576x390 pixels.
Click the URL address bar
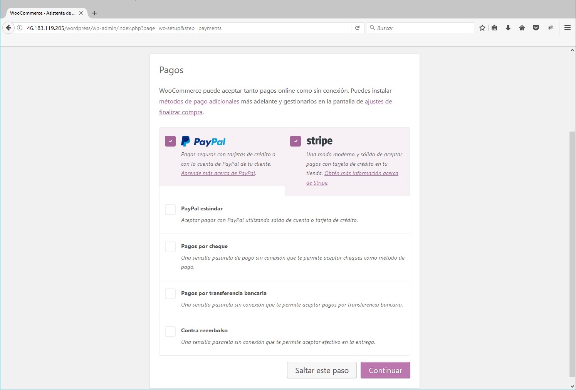click(x=188, y=28)
